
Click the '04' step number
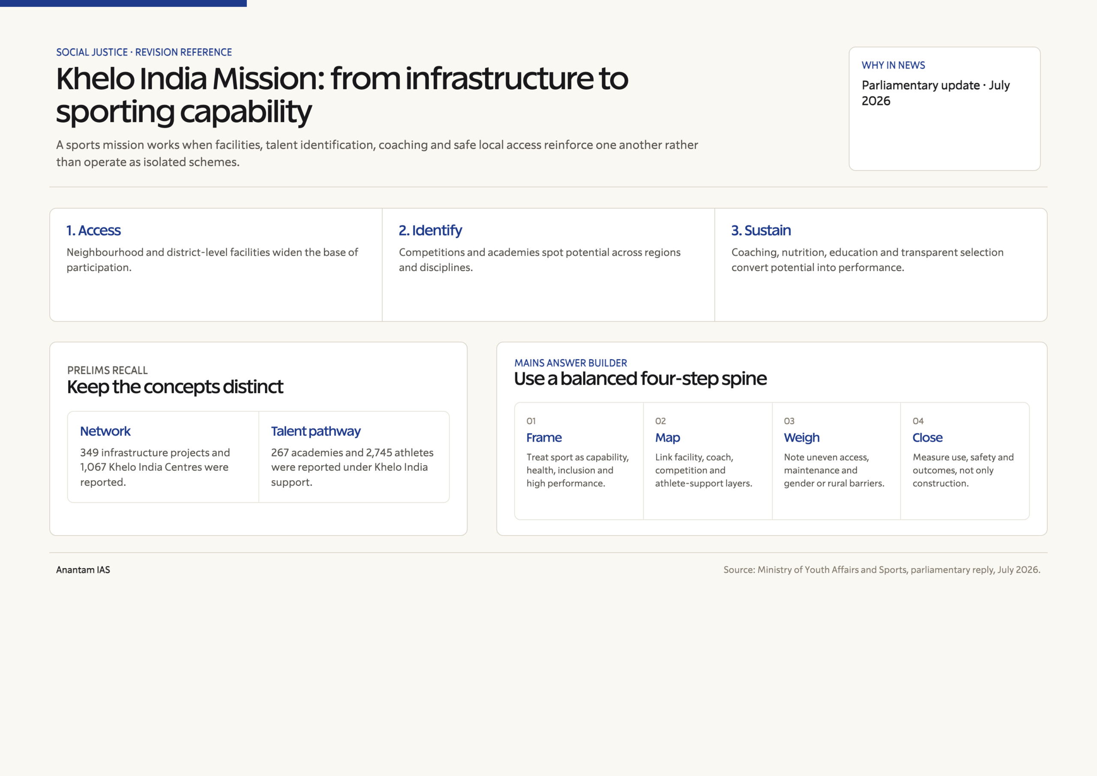[x=917, y=421]
